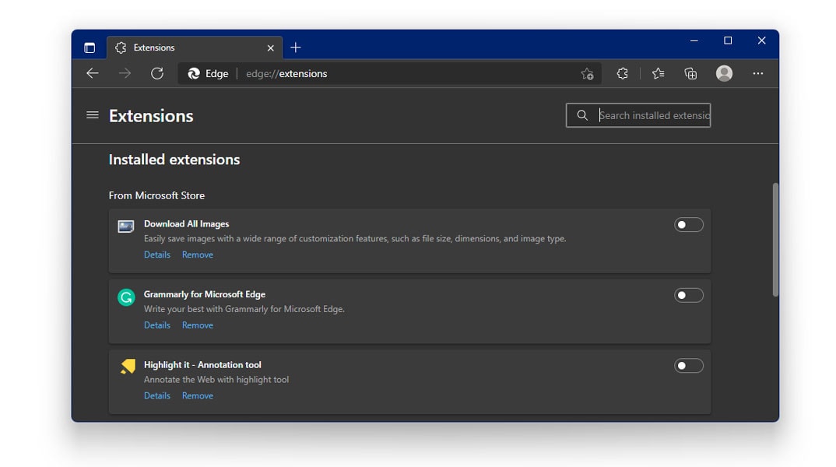Screen dimensions: 836x467
Task: Remove the Highlight it extension
Action: 197,395
